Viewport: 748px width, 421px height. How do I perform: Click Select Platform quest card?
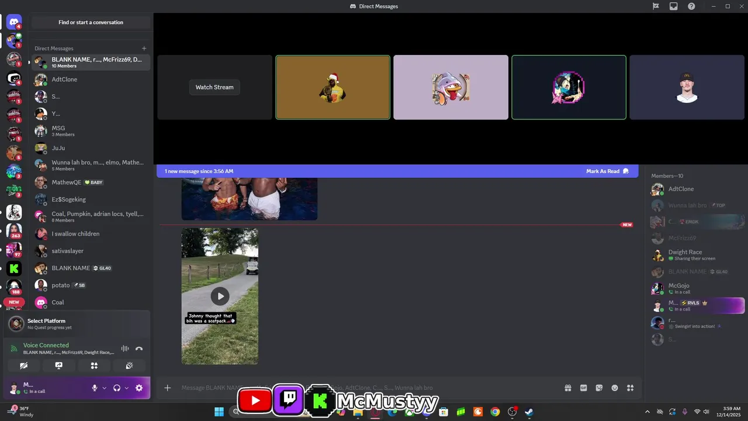tap(77, 323)
